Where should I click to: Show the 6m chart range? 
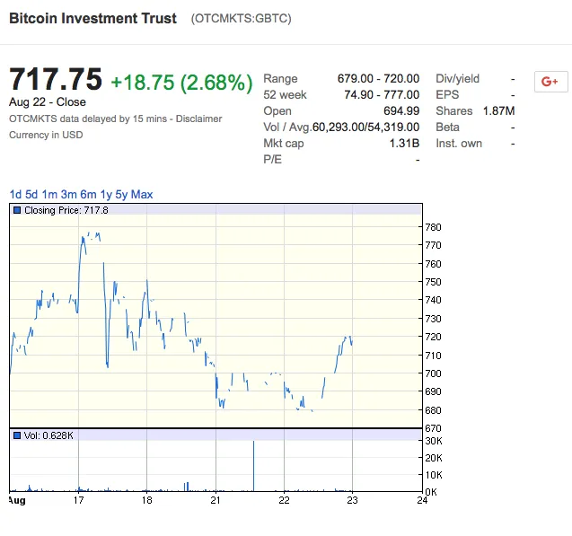[88, 195]
